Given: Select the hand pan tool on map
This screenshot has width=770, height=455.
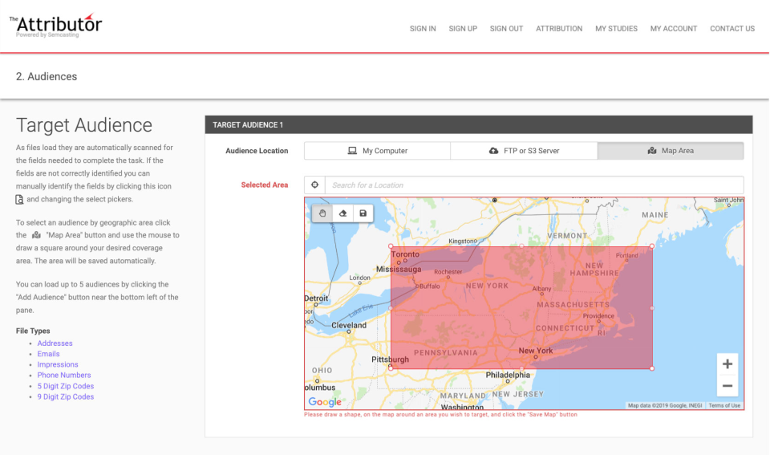Looking at the screenshot, I should point(322,213).
